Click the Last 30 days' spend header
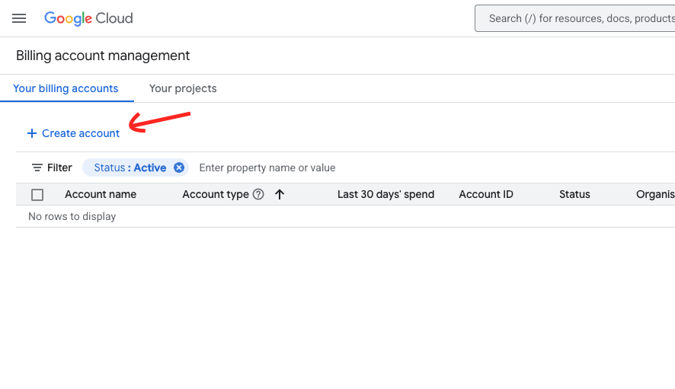675x389 pixels. point(385,194)
